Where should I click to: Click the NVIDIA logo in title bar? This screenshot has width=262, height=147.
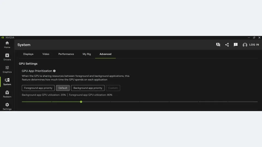2,38
